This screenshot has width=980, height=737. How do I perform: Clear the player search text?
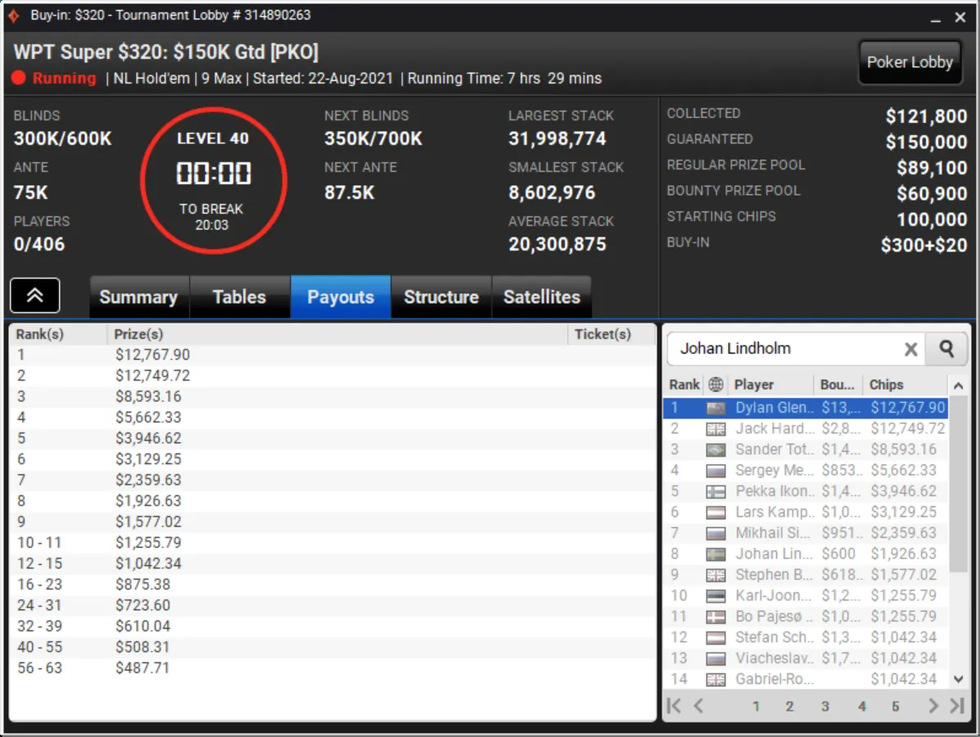(910, 350)
